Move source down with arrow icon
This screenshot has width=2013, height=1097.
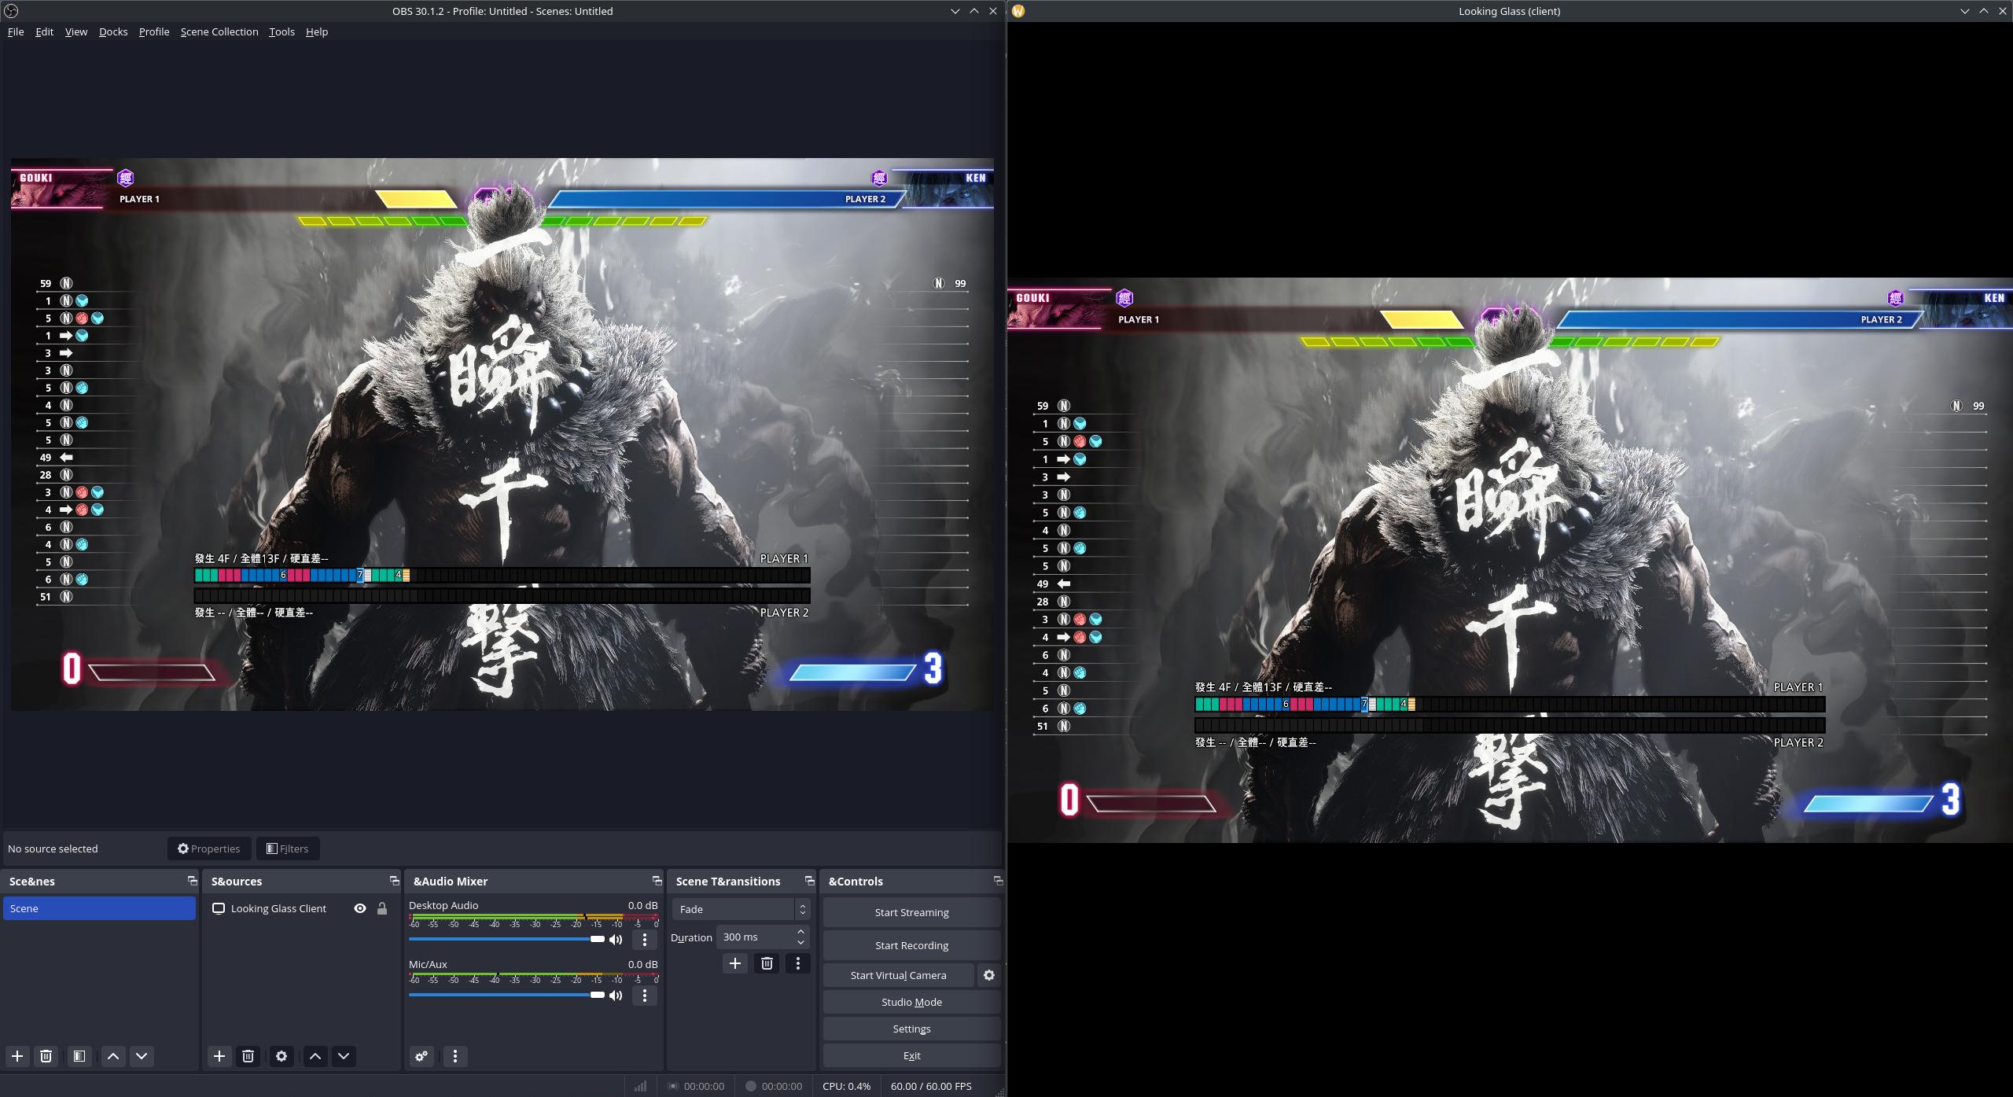(x=344, y=1056)
